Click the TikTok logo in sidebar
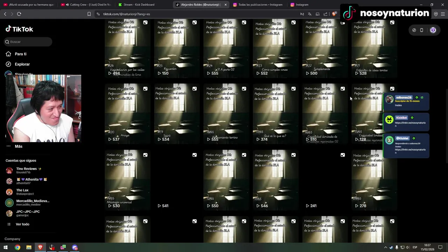Viewport: 448px width, 252px height. (x=19, y=29)
